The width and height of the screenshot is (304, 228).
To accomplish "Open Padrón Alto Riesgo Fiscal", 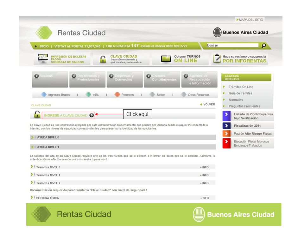I will (x=253, y=134).
